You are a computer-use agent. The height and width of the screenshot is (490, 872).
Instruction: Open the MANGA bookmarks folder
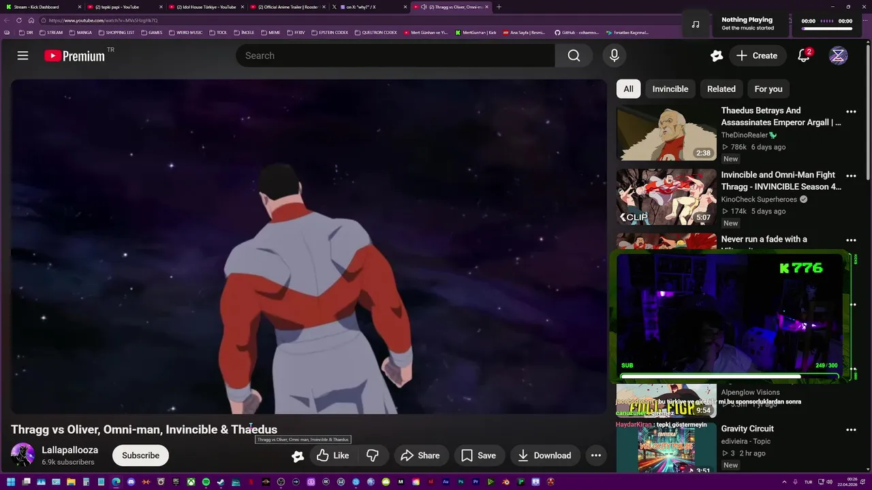81,32
